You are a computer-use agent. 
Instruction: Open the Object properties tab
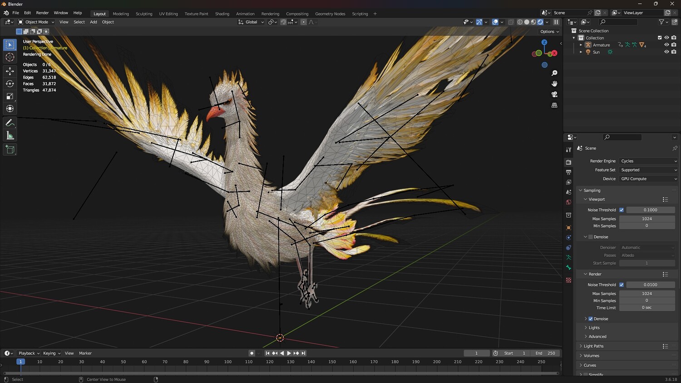pyautogui.click(x=568, y=227)
